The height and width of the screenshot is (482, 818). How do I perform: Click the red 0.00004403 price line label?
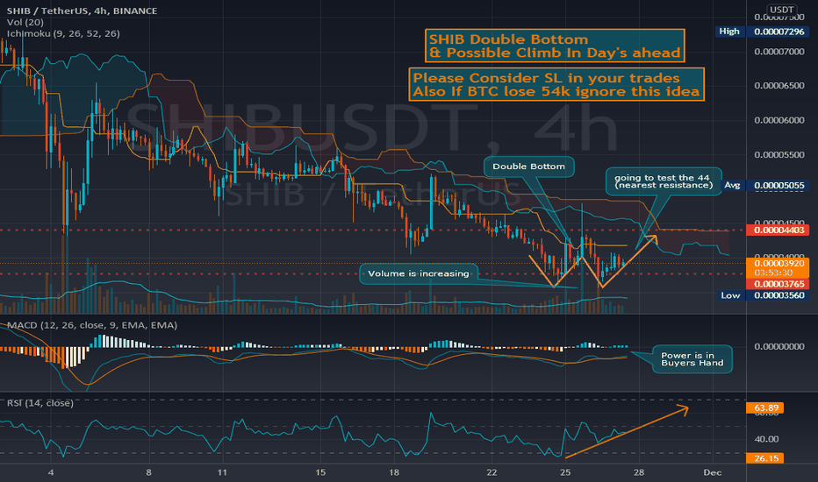[779, 230]
